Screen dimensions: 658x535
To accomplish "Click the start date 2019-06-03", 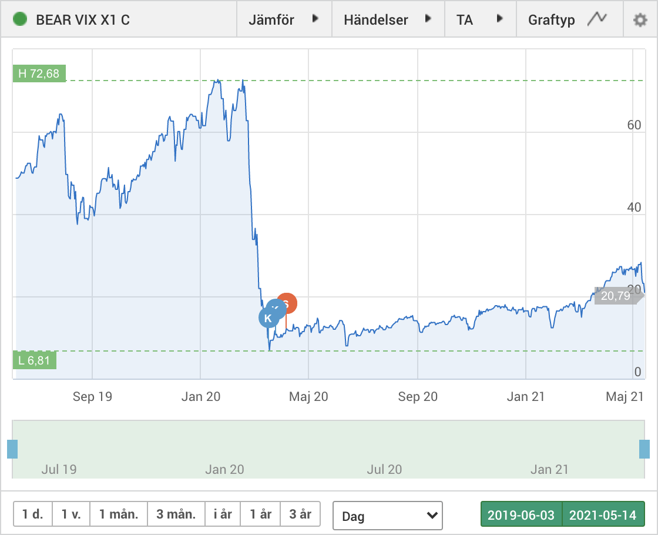I will [x=521, y=516].
